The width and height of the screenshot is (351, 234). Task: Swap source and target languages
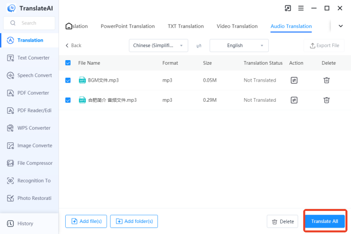click(x=199, y=46)
